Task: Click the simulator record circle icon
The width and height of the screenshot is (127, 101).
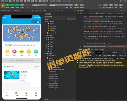Action: 33,11
